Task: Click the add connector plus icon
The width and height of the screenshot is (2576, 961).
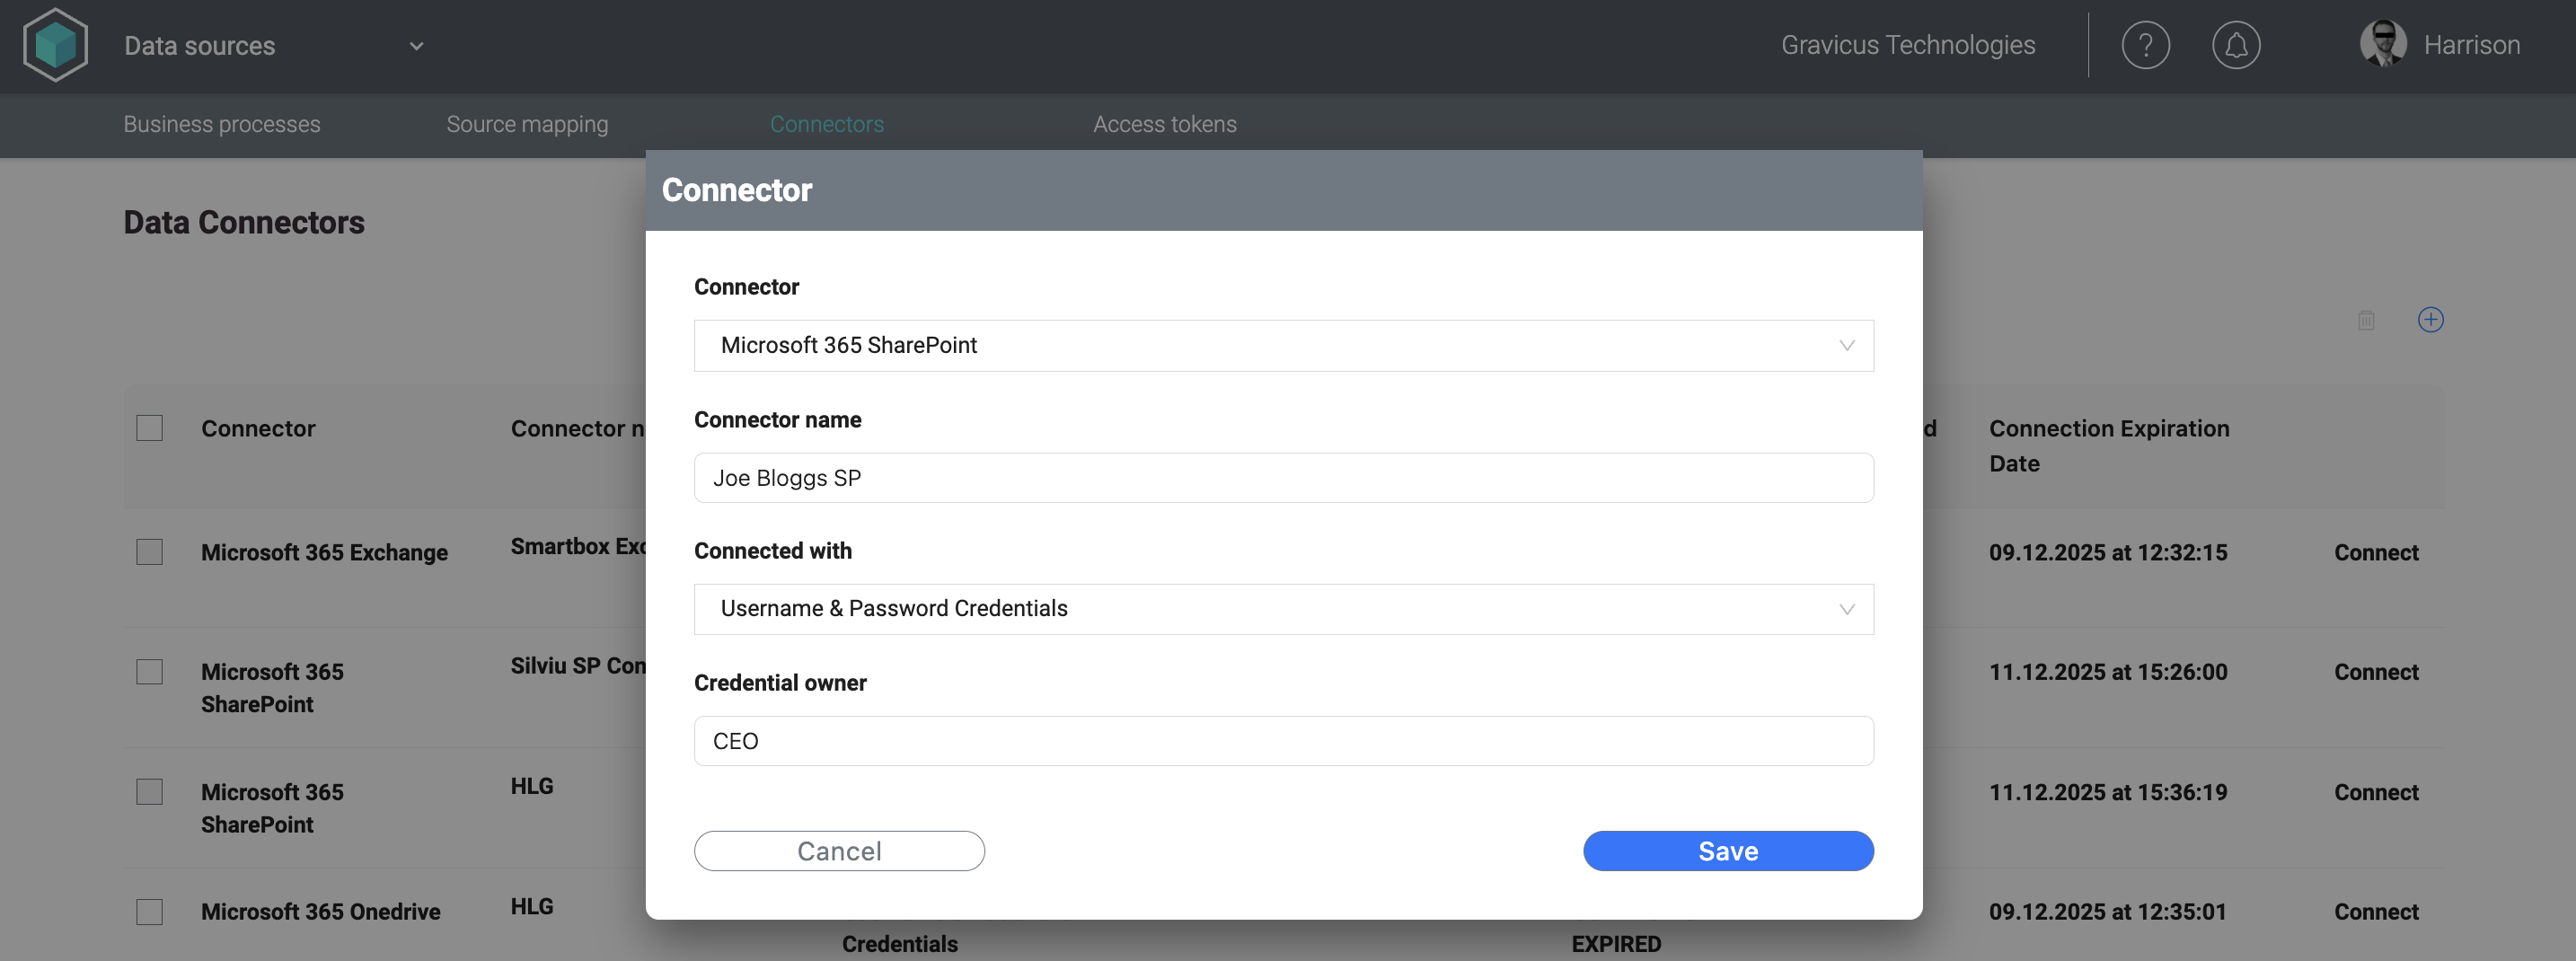Action: [2430, 319]
